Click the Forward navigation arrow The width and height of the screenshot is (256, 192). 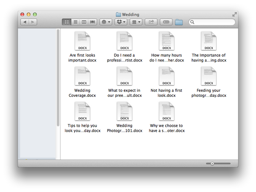(33, 22)
